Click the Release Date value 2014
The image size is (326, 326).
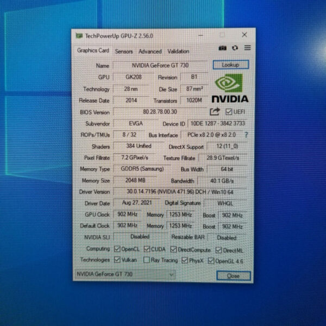[131, 101]
